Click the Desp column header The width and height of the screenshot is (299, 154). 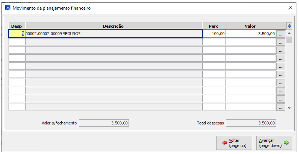point(17,26)
